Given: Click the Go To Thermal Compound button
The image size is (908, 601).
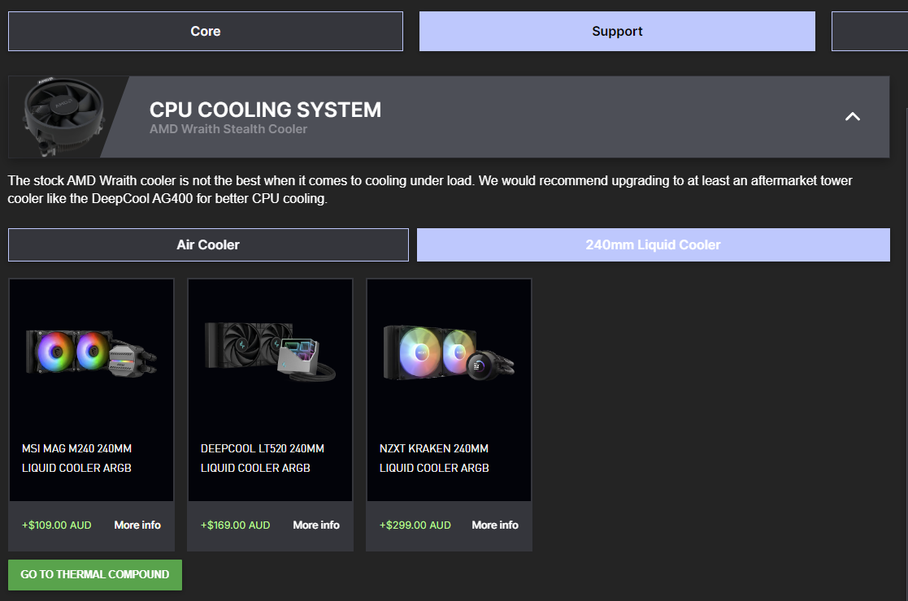Looking at the screenshot, I should pyautogui.click(x=95, y=575).
